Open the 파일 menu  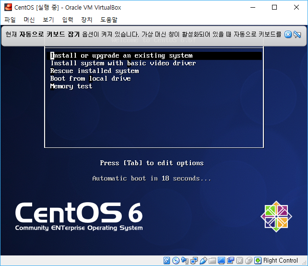[x=10, y=20]
